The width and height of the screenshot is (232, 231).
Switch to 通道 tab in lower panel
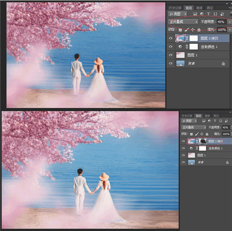(207, 116)
